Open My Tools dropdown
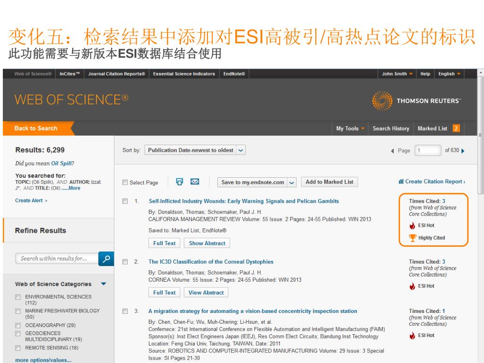 [x=350, y=129]
